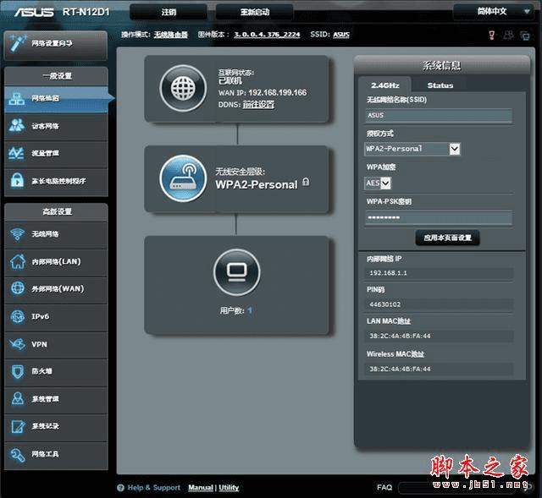Open the network setup wizard wand icon

19,43
